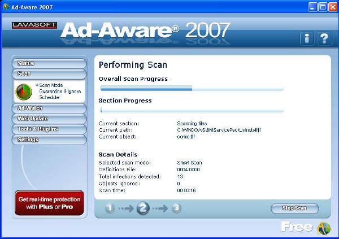
Task: Close the Ad-Aware 2007 window
Action: click(333, 7)
